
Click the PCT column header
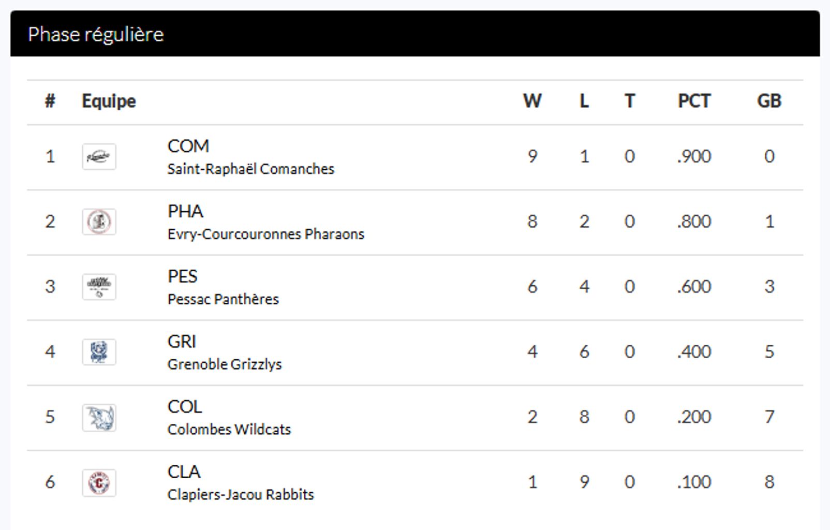[x=694, y=101]
